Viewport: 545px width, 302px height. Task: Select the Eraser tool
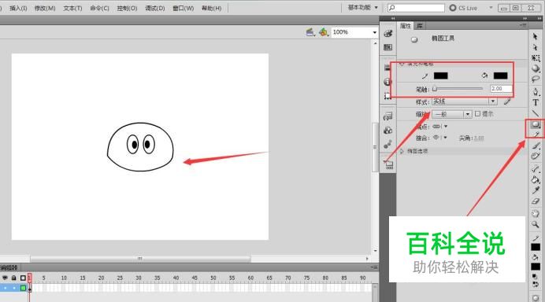[x=536, y=201]
